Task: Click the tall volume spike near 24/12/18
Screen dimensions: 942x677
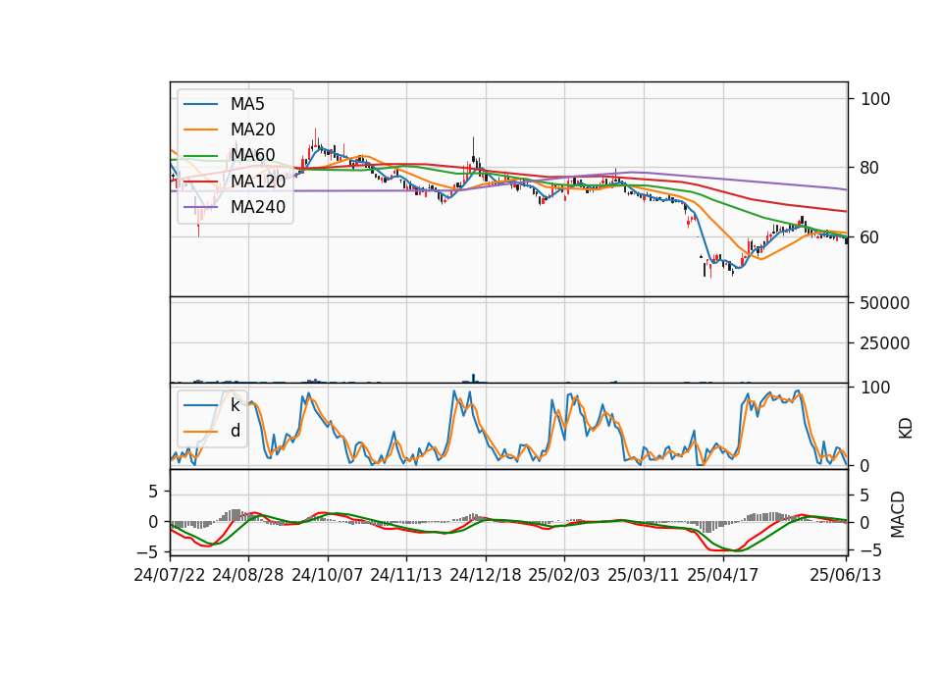Action: coord(473,379)
